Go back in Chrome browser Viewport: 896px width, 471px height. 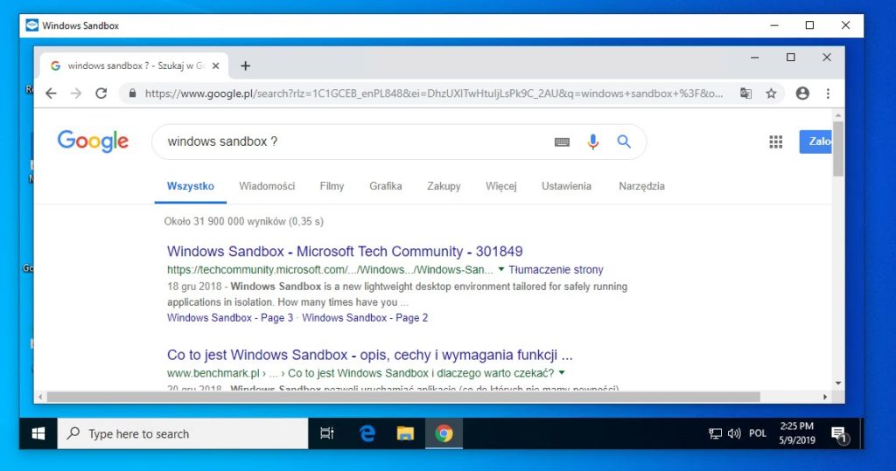click(51, 94)
